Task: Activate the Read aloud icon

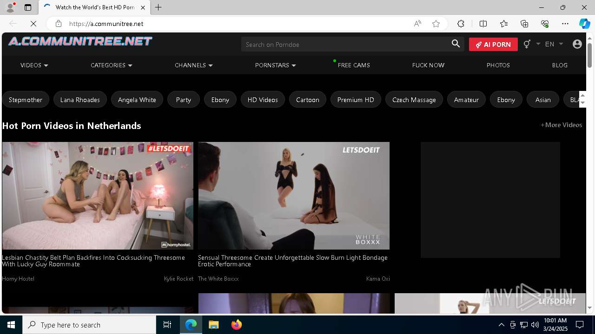Action: 417,24
